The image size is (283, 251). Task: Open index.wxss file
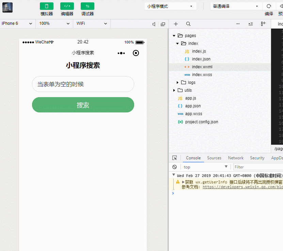pyautogui.click(x=202, y=75)
